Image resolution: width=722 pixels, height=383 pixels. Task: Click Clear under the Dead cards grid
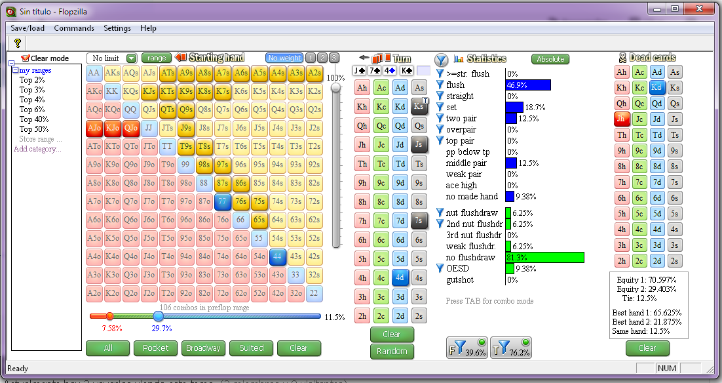(647, 348)
